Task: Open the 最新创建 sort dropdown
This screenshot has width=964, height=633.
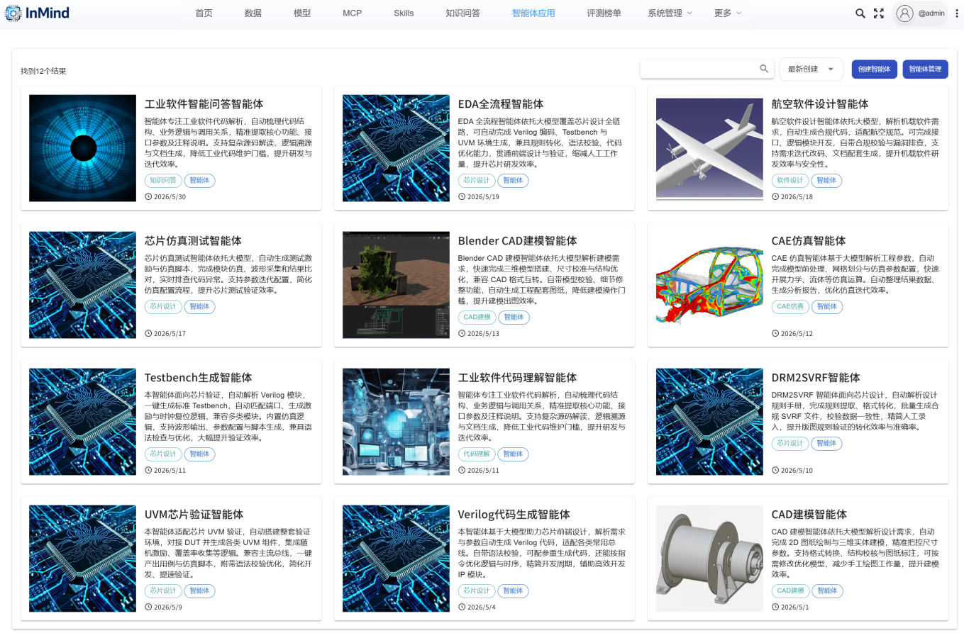Action: click(x=811, y=69)
